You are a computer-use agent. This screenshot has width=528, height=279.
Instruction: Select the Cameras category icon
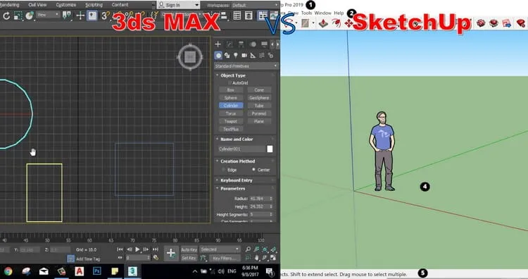[x=244, y=55]
